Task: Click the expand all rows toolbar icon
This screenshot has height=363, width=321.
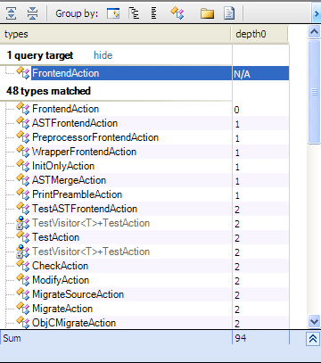Action: 12,13
